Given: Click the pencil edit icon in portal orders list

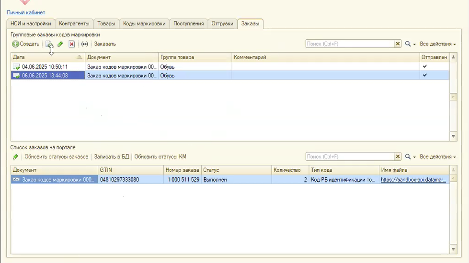Looking at the screenshot, I should 15,157.
